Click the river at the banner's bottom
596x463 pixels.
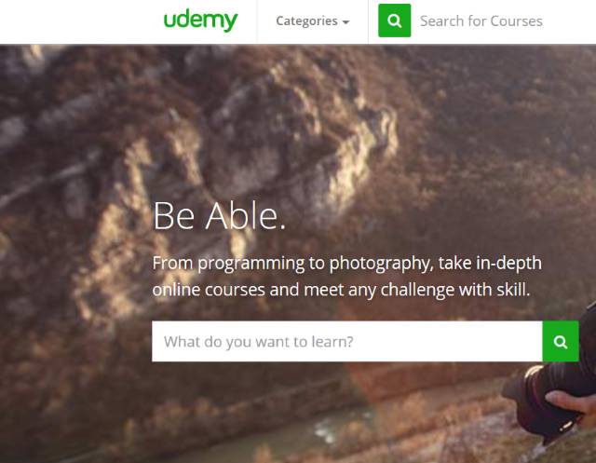coord(305,437)
